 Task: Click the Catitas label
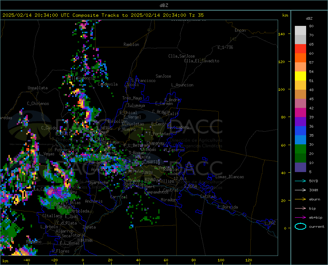click(208, 196)
